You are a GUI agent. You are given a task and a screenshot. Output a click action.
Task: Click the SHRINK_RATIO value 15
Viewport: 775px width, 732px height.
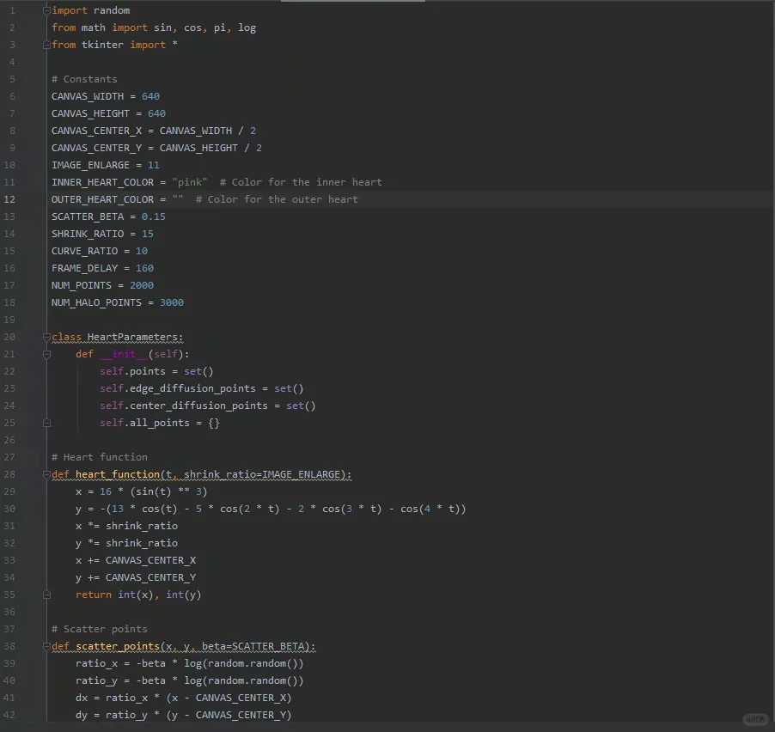[x=148, y=234]
